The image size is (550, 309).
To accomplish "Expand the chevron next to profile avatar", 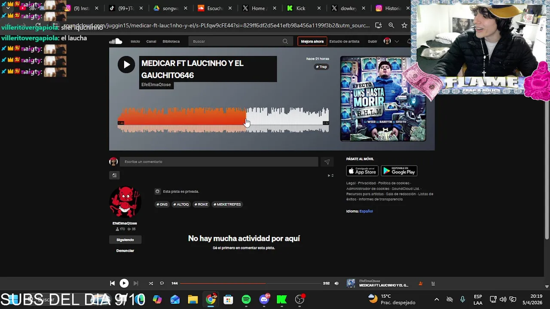I will coord(397,42).
